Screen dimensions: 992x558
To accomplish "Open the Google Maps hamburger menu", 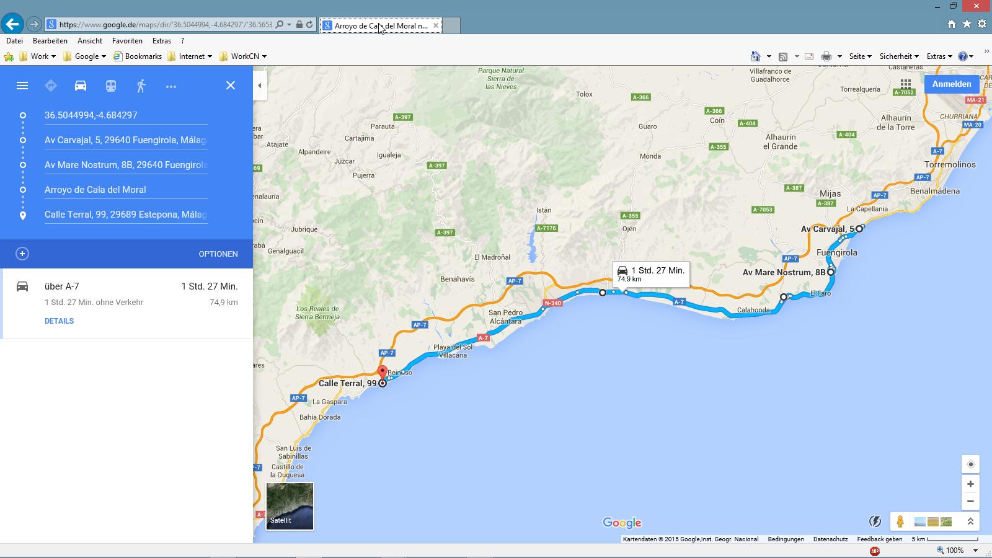I will tap(22, 86).
